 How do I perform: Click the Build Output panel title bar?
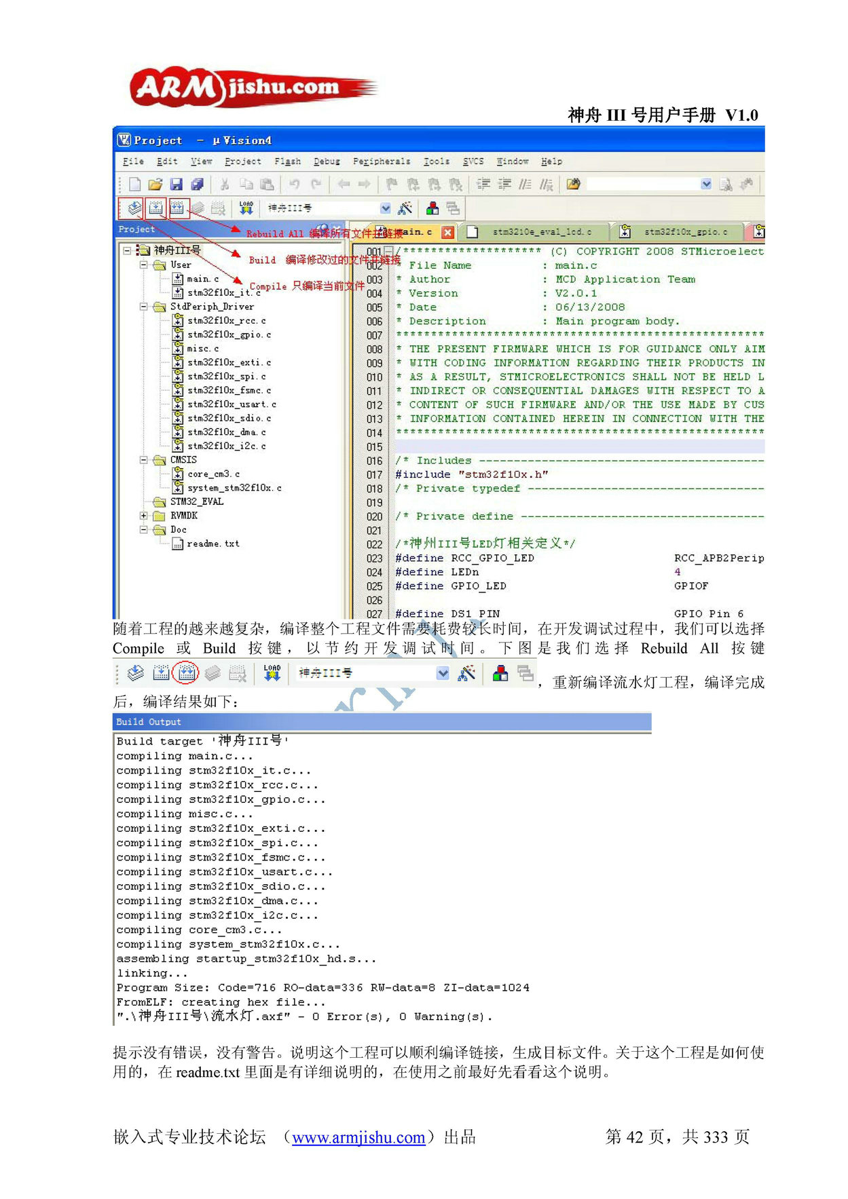coord(382,722)
